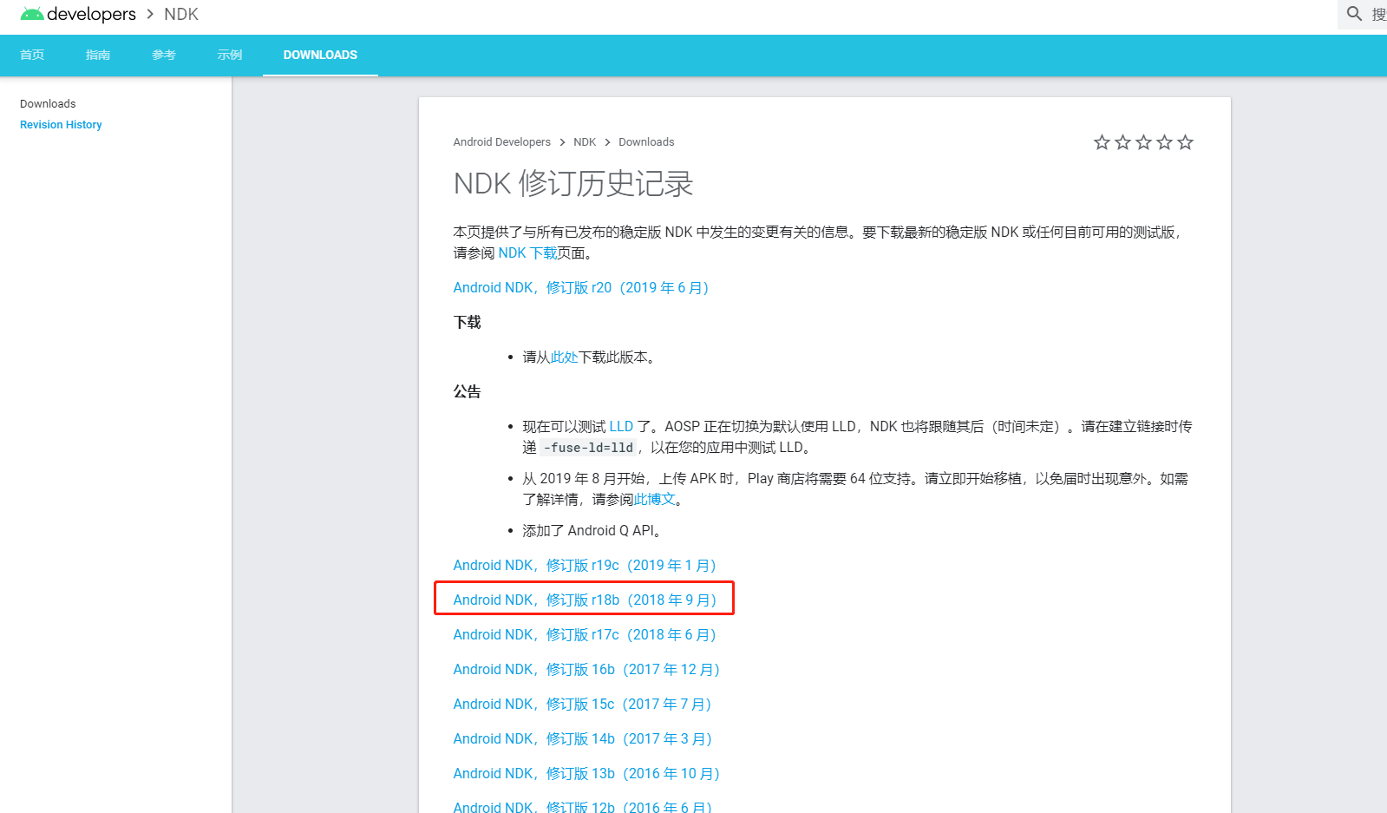This screenshot has height=813, width=1387.
Task: Expand Android NDK 12b (2016 年 6 月)
Action: point(583,807)
